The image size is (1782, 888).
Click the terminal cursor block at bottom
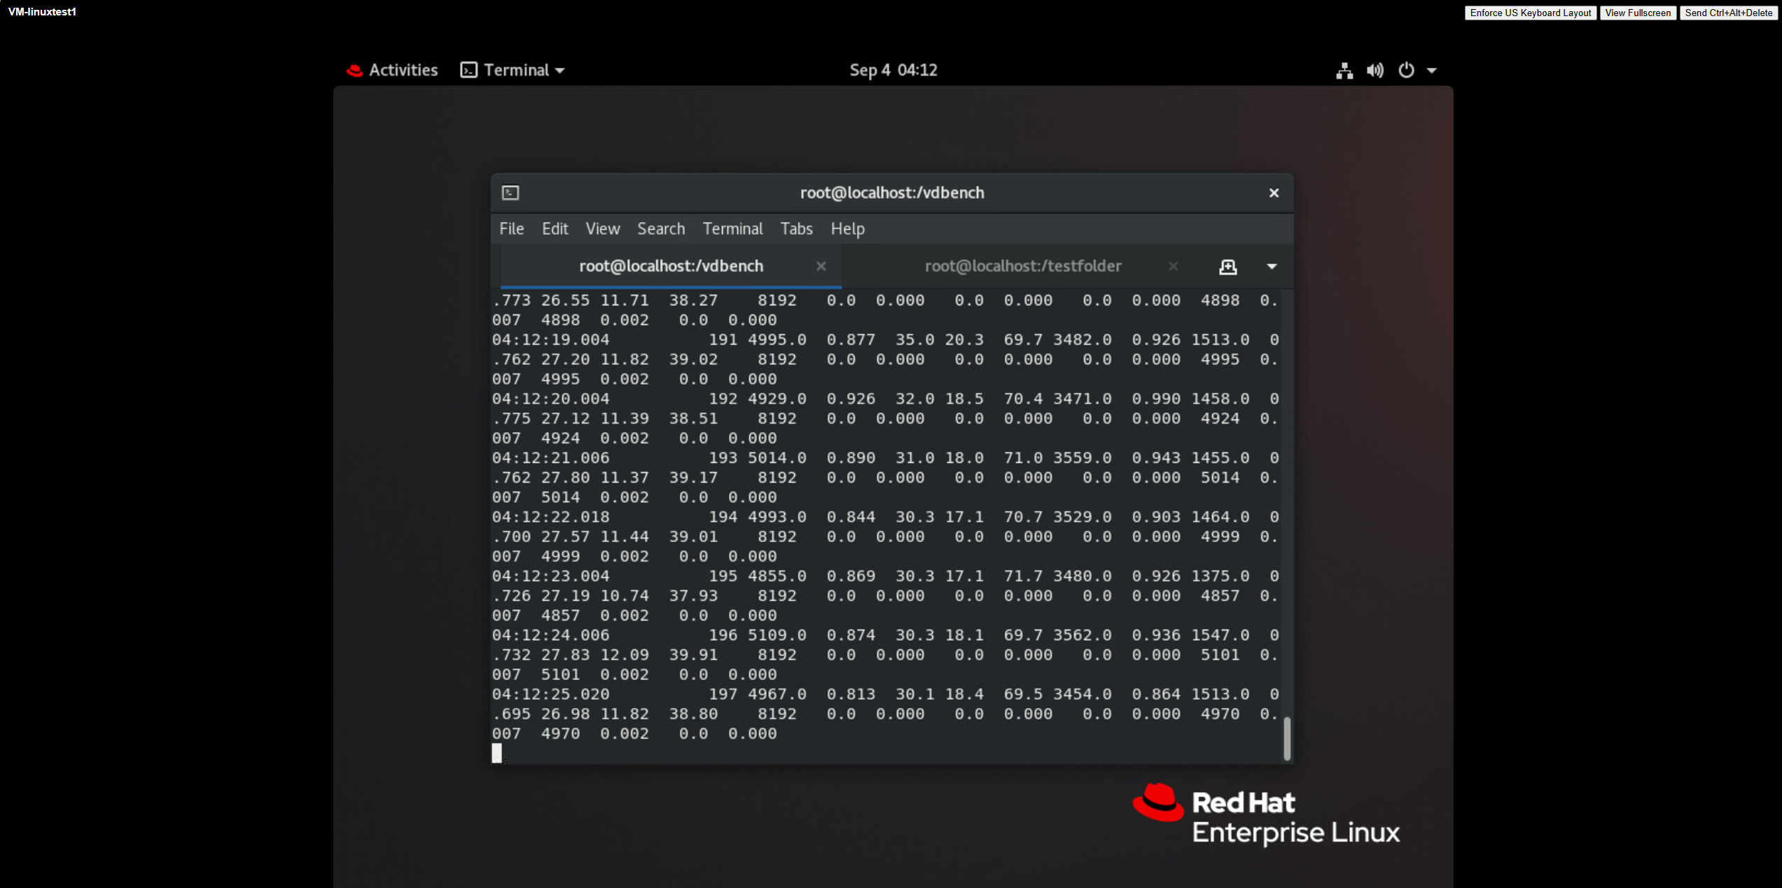[496, 753]
